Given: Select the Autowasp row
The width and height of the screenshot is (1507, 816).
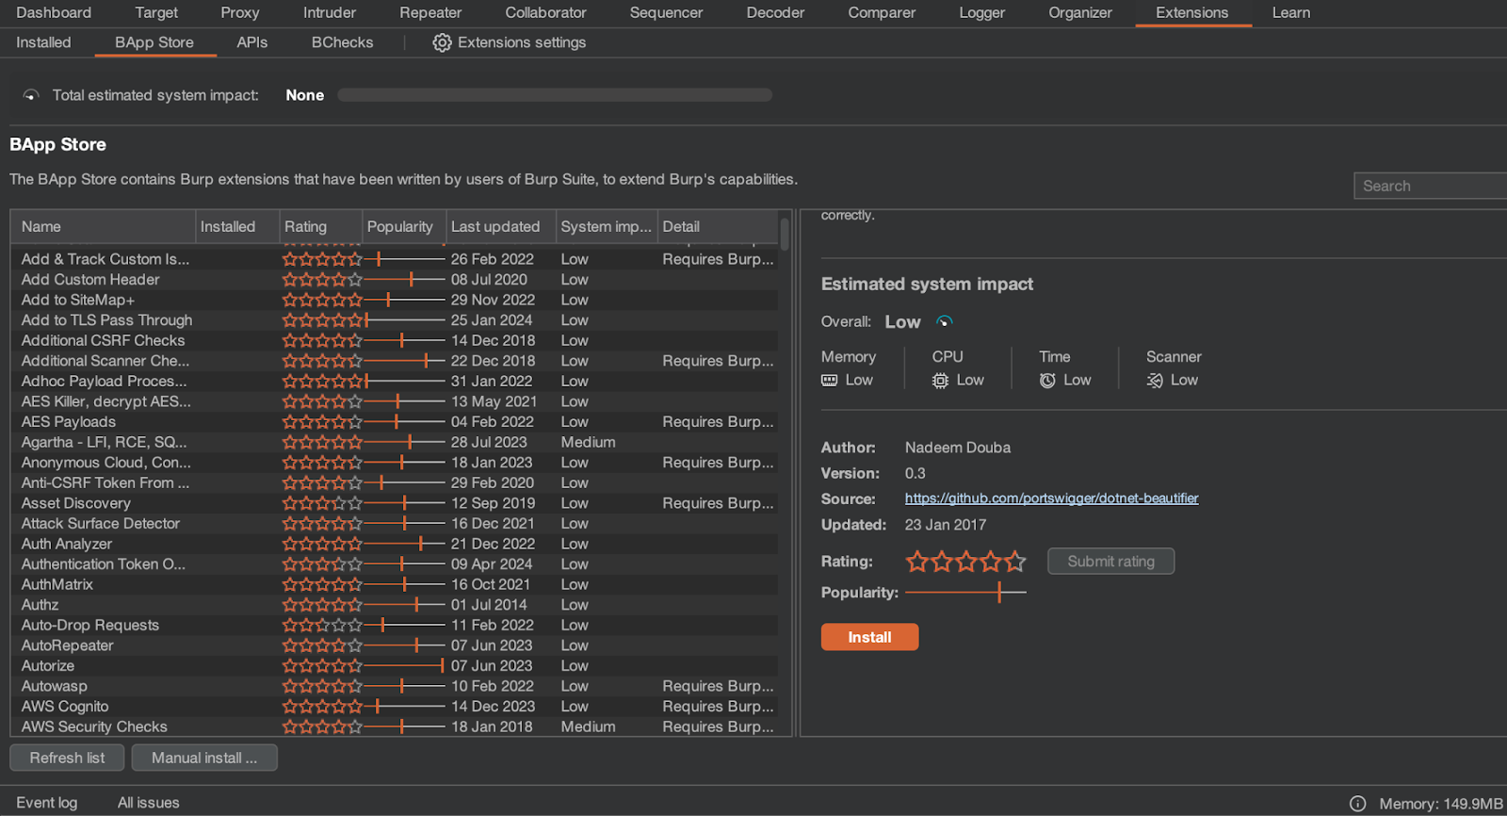Looking at the screenshot, I should tap(395, 686).
